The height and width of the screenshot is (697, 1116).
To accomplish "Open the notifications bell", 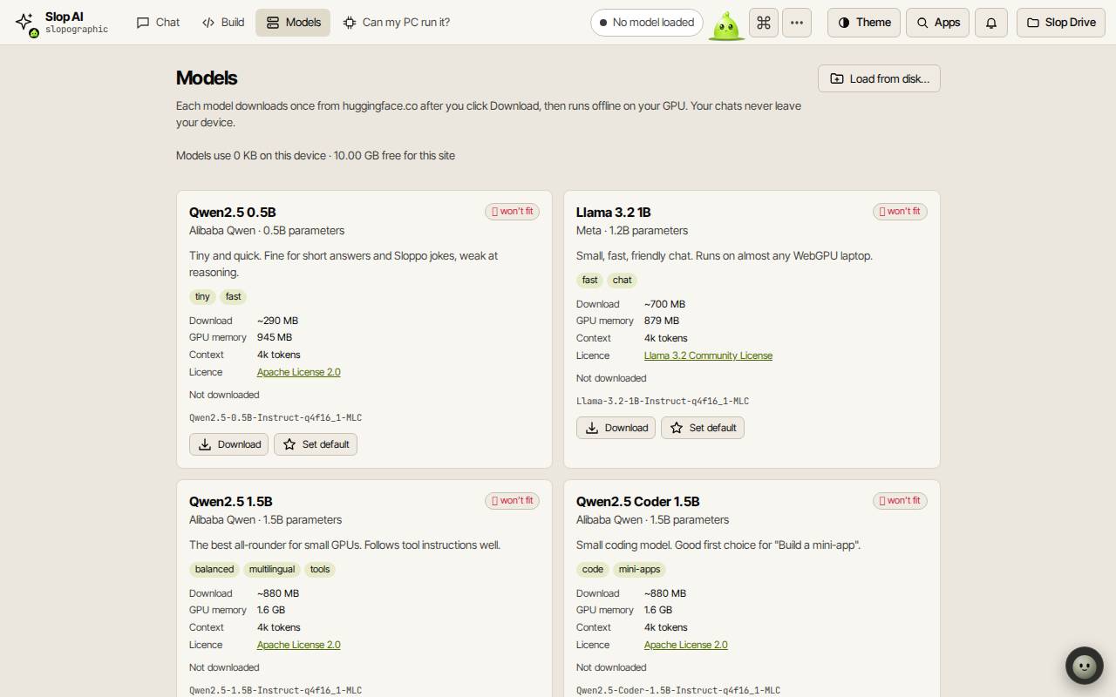I will (x=991, y=23).
